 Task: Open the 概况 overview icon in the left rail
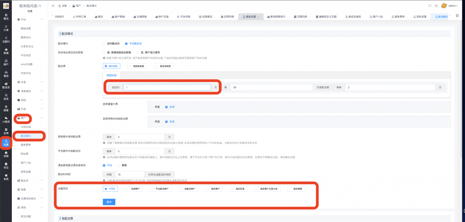pyautogui.click(x=6, y=17)
